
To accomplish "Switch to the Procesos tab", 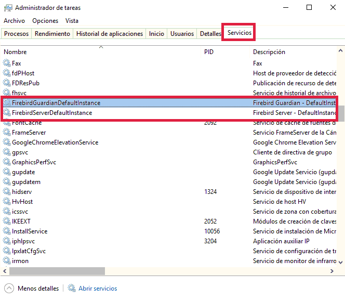I will 16,34.
